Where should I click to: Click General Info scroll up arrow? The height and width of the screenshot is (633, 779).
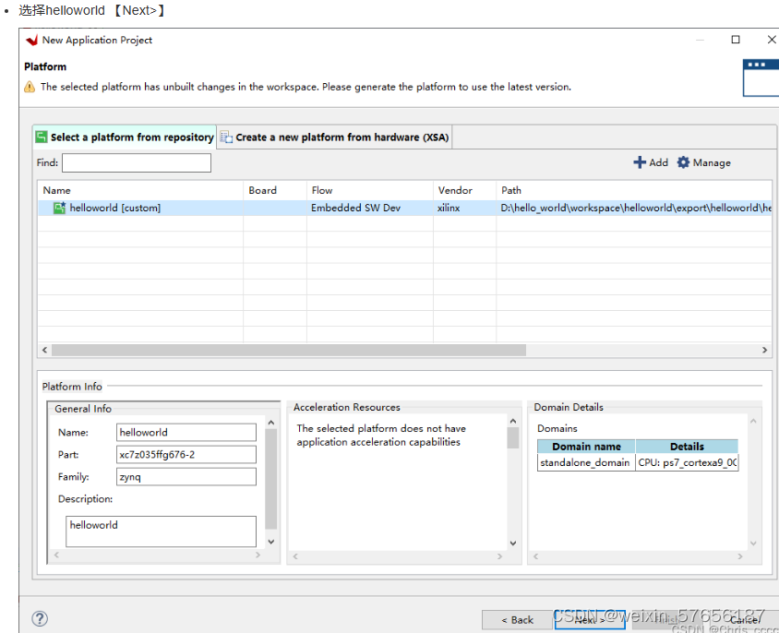[x=271, y=423]
